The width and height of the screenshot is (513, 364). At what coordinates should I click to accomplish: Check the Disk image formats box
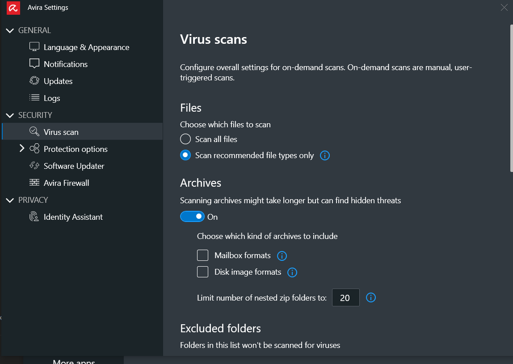(203, 272)
